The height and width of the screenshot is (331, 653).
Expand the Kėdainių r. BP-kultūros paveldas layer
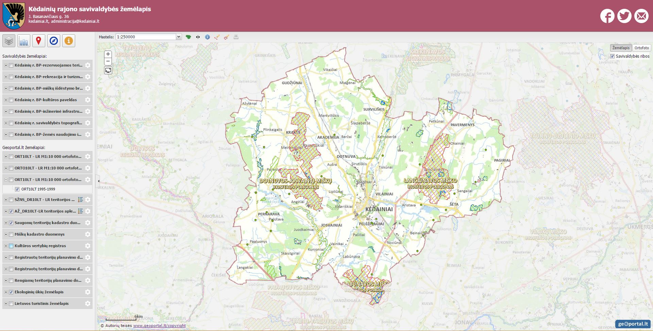(x=6, y=100)
